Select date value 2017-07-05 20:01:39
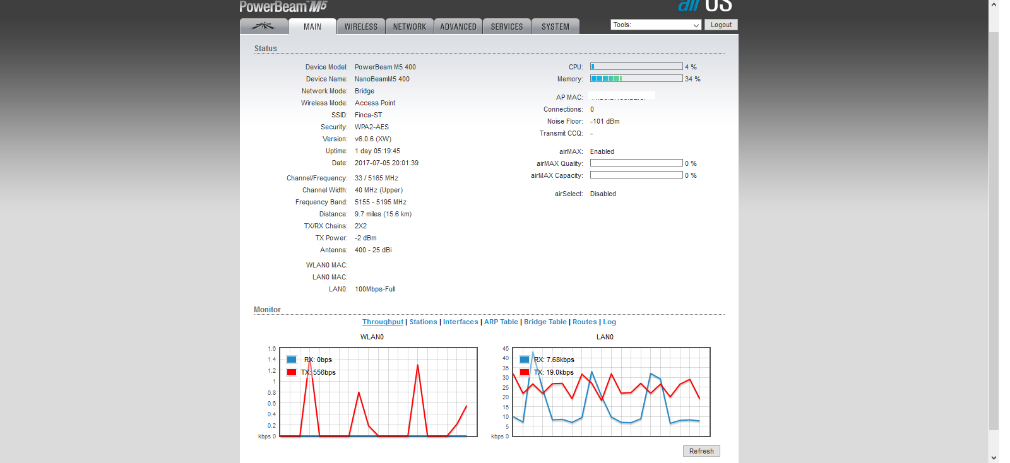 pos(386,163)
